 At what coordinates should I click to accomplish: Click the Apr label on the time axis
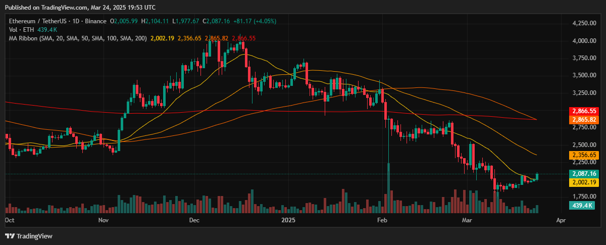click(x=560, y=220)
